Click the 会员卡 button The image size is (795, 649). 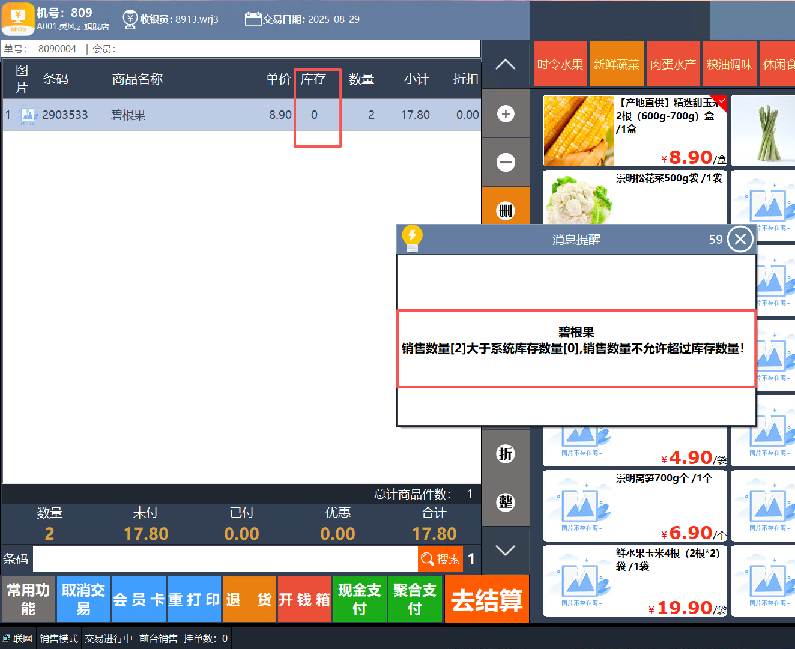(139, 599)
